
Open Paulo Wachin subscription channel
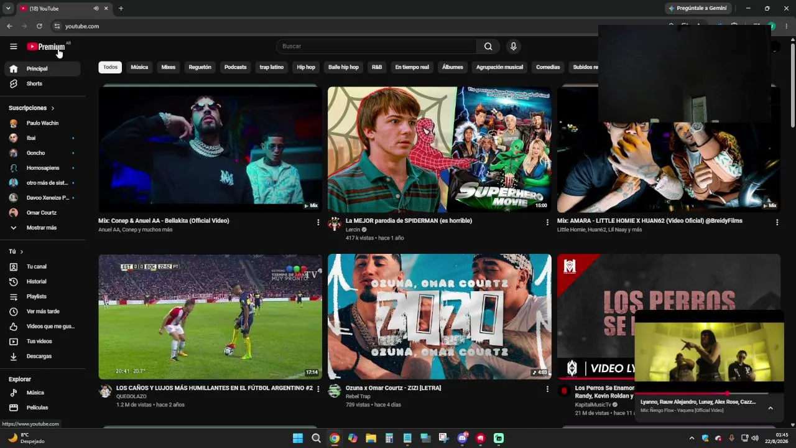click(x=42, y=123)
